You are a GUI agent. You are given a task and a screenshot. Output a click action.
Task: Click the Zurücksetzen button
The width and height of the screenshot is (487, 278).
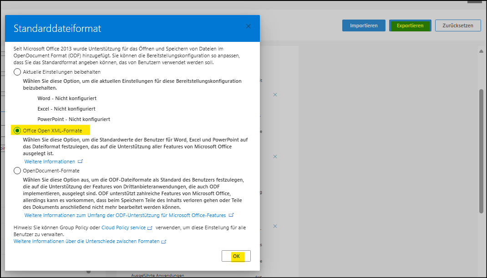[458, 25]
